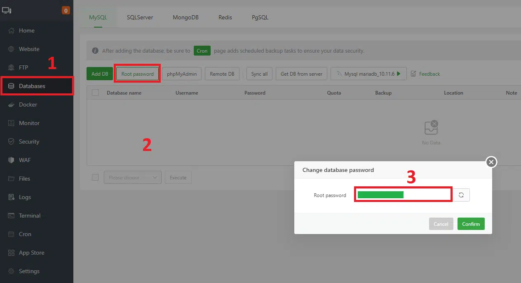Image resolution: width=521 pixels, height=283 pixels.
Task: Click the WAF shield icon
Action: tap(11, 160)
